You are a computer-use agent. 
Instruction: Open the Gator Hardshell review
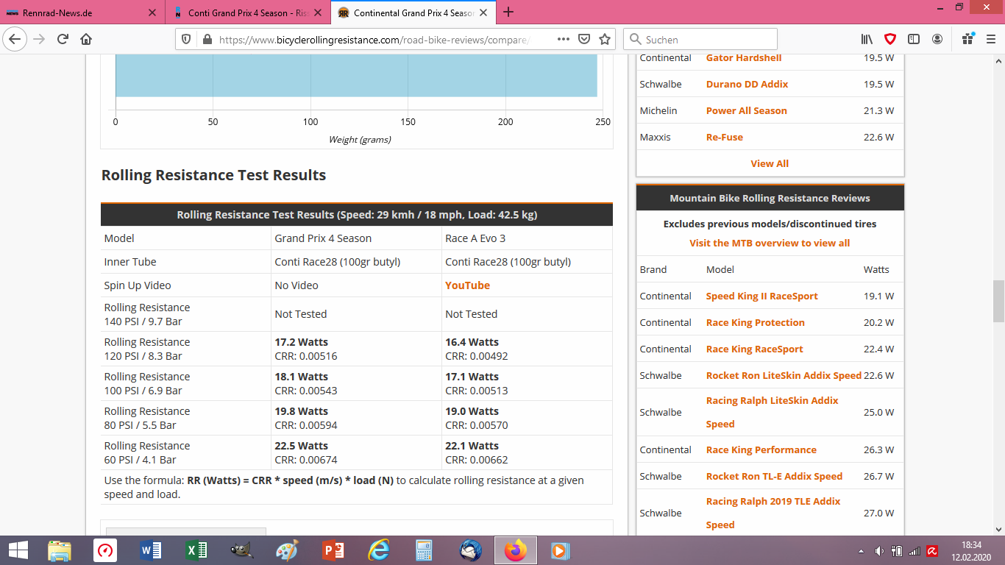coord(744,57)
